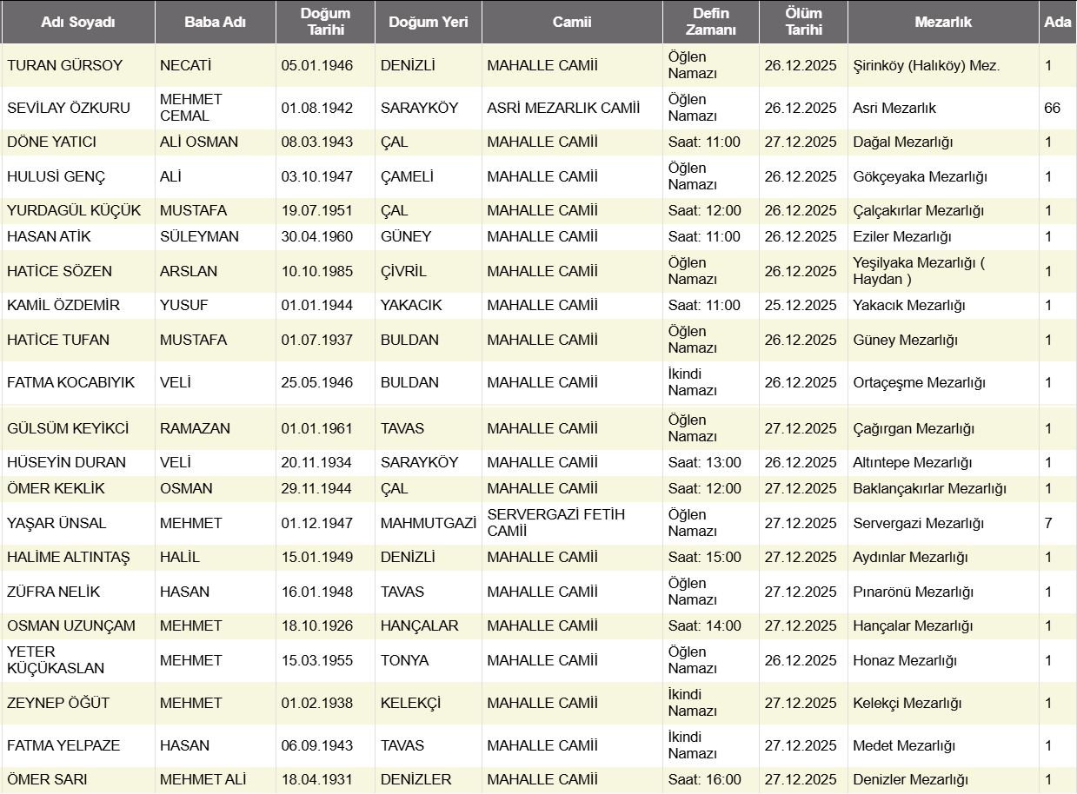Select the Mezarlık column header

click(943, 23)
